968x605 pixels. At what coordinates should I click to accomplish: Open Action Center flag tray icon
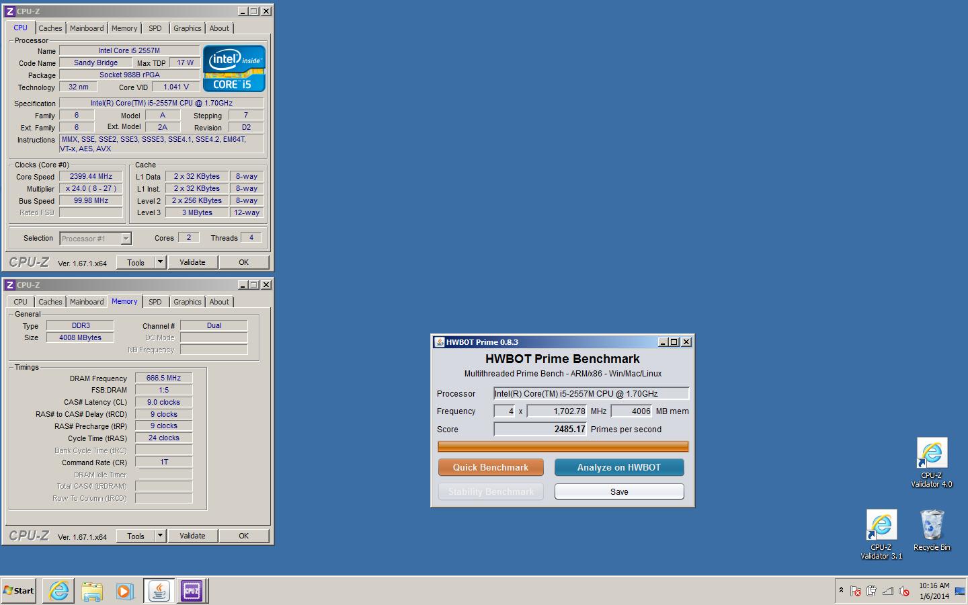(x=856, y=592)
